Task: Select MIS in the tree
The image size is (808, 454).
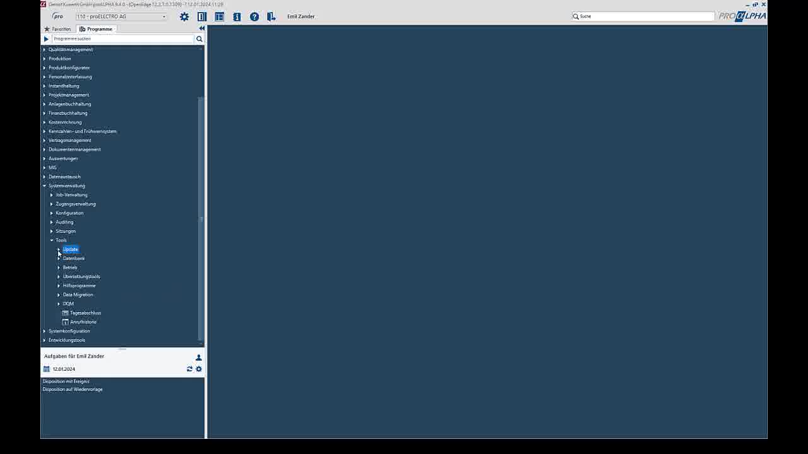Action: (x=52, y=168)
